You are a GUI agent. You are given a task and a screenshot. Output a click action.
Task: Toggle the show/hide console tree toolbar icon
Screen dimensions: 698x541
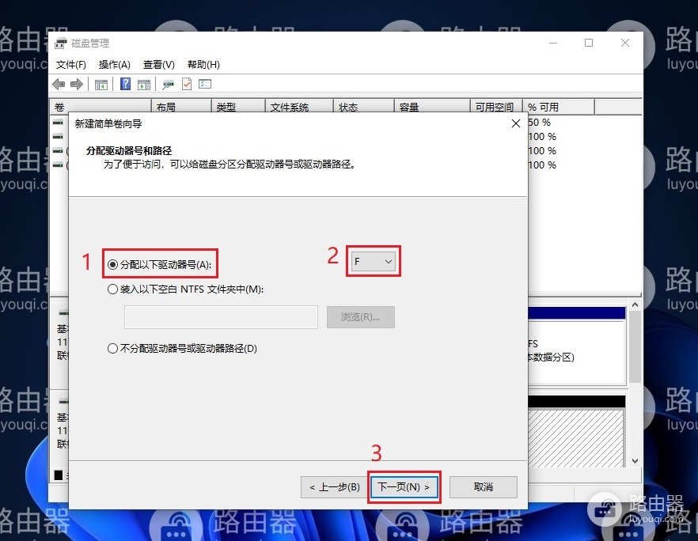click(101, 84)
